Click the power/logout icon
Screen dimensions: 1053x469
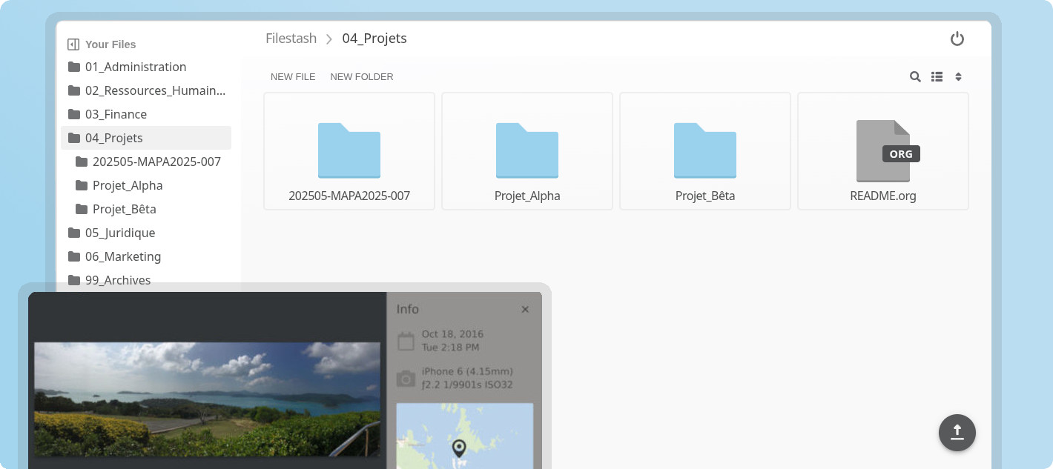click(x=957, y=39)
